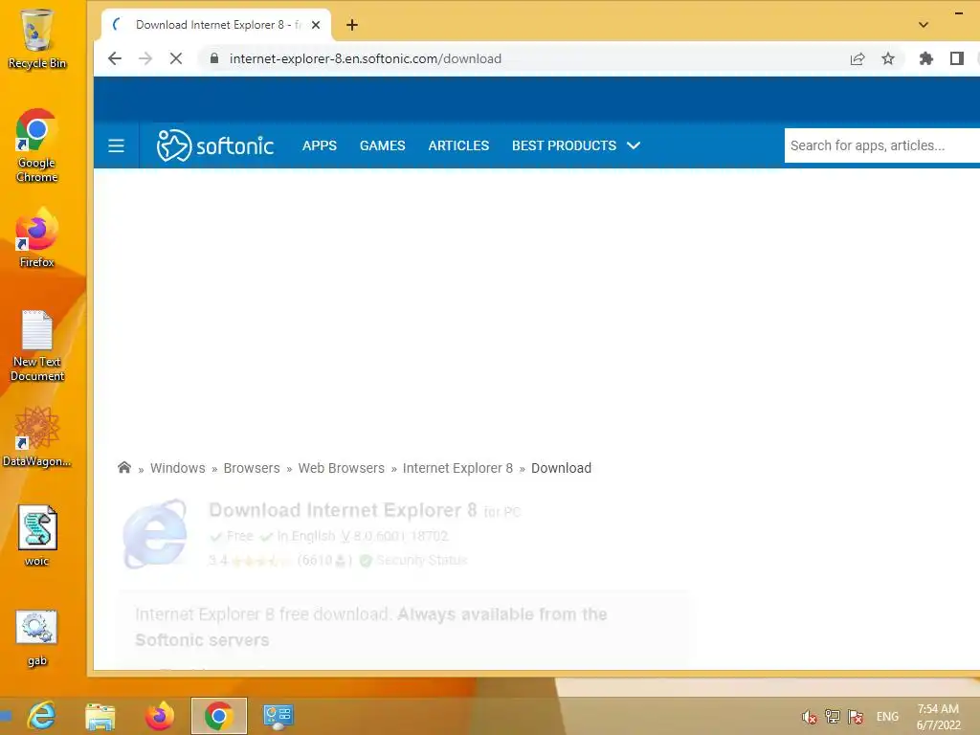Select the New Text Document file
980x735 pixels.
37,345
